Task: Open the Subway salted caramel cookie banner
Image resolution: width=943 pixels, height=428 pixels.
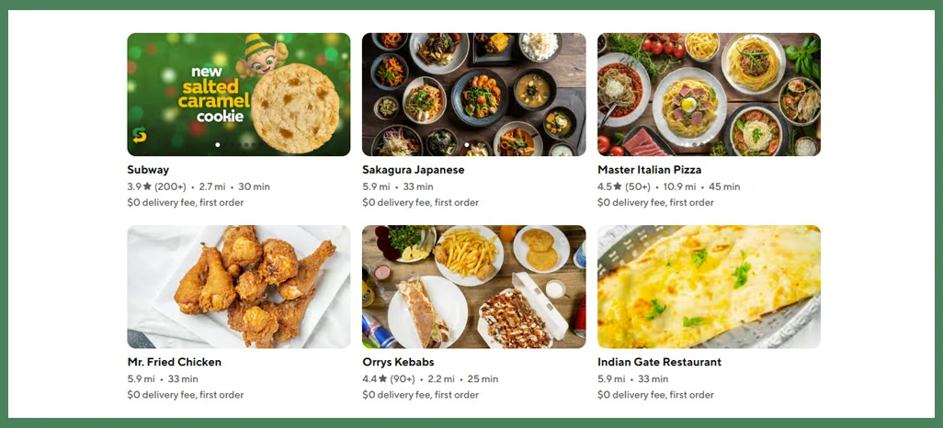Action: pyautogui.click(x=238, y=94)
